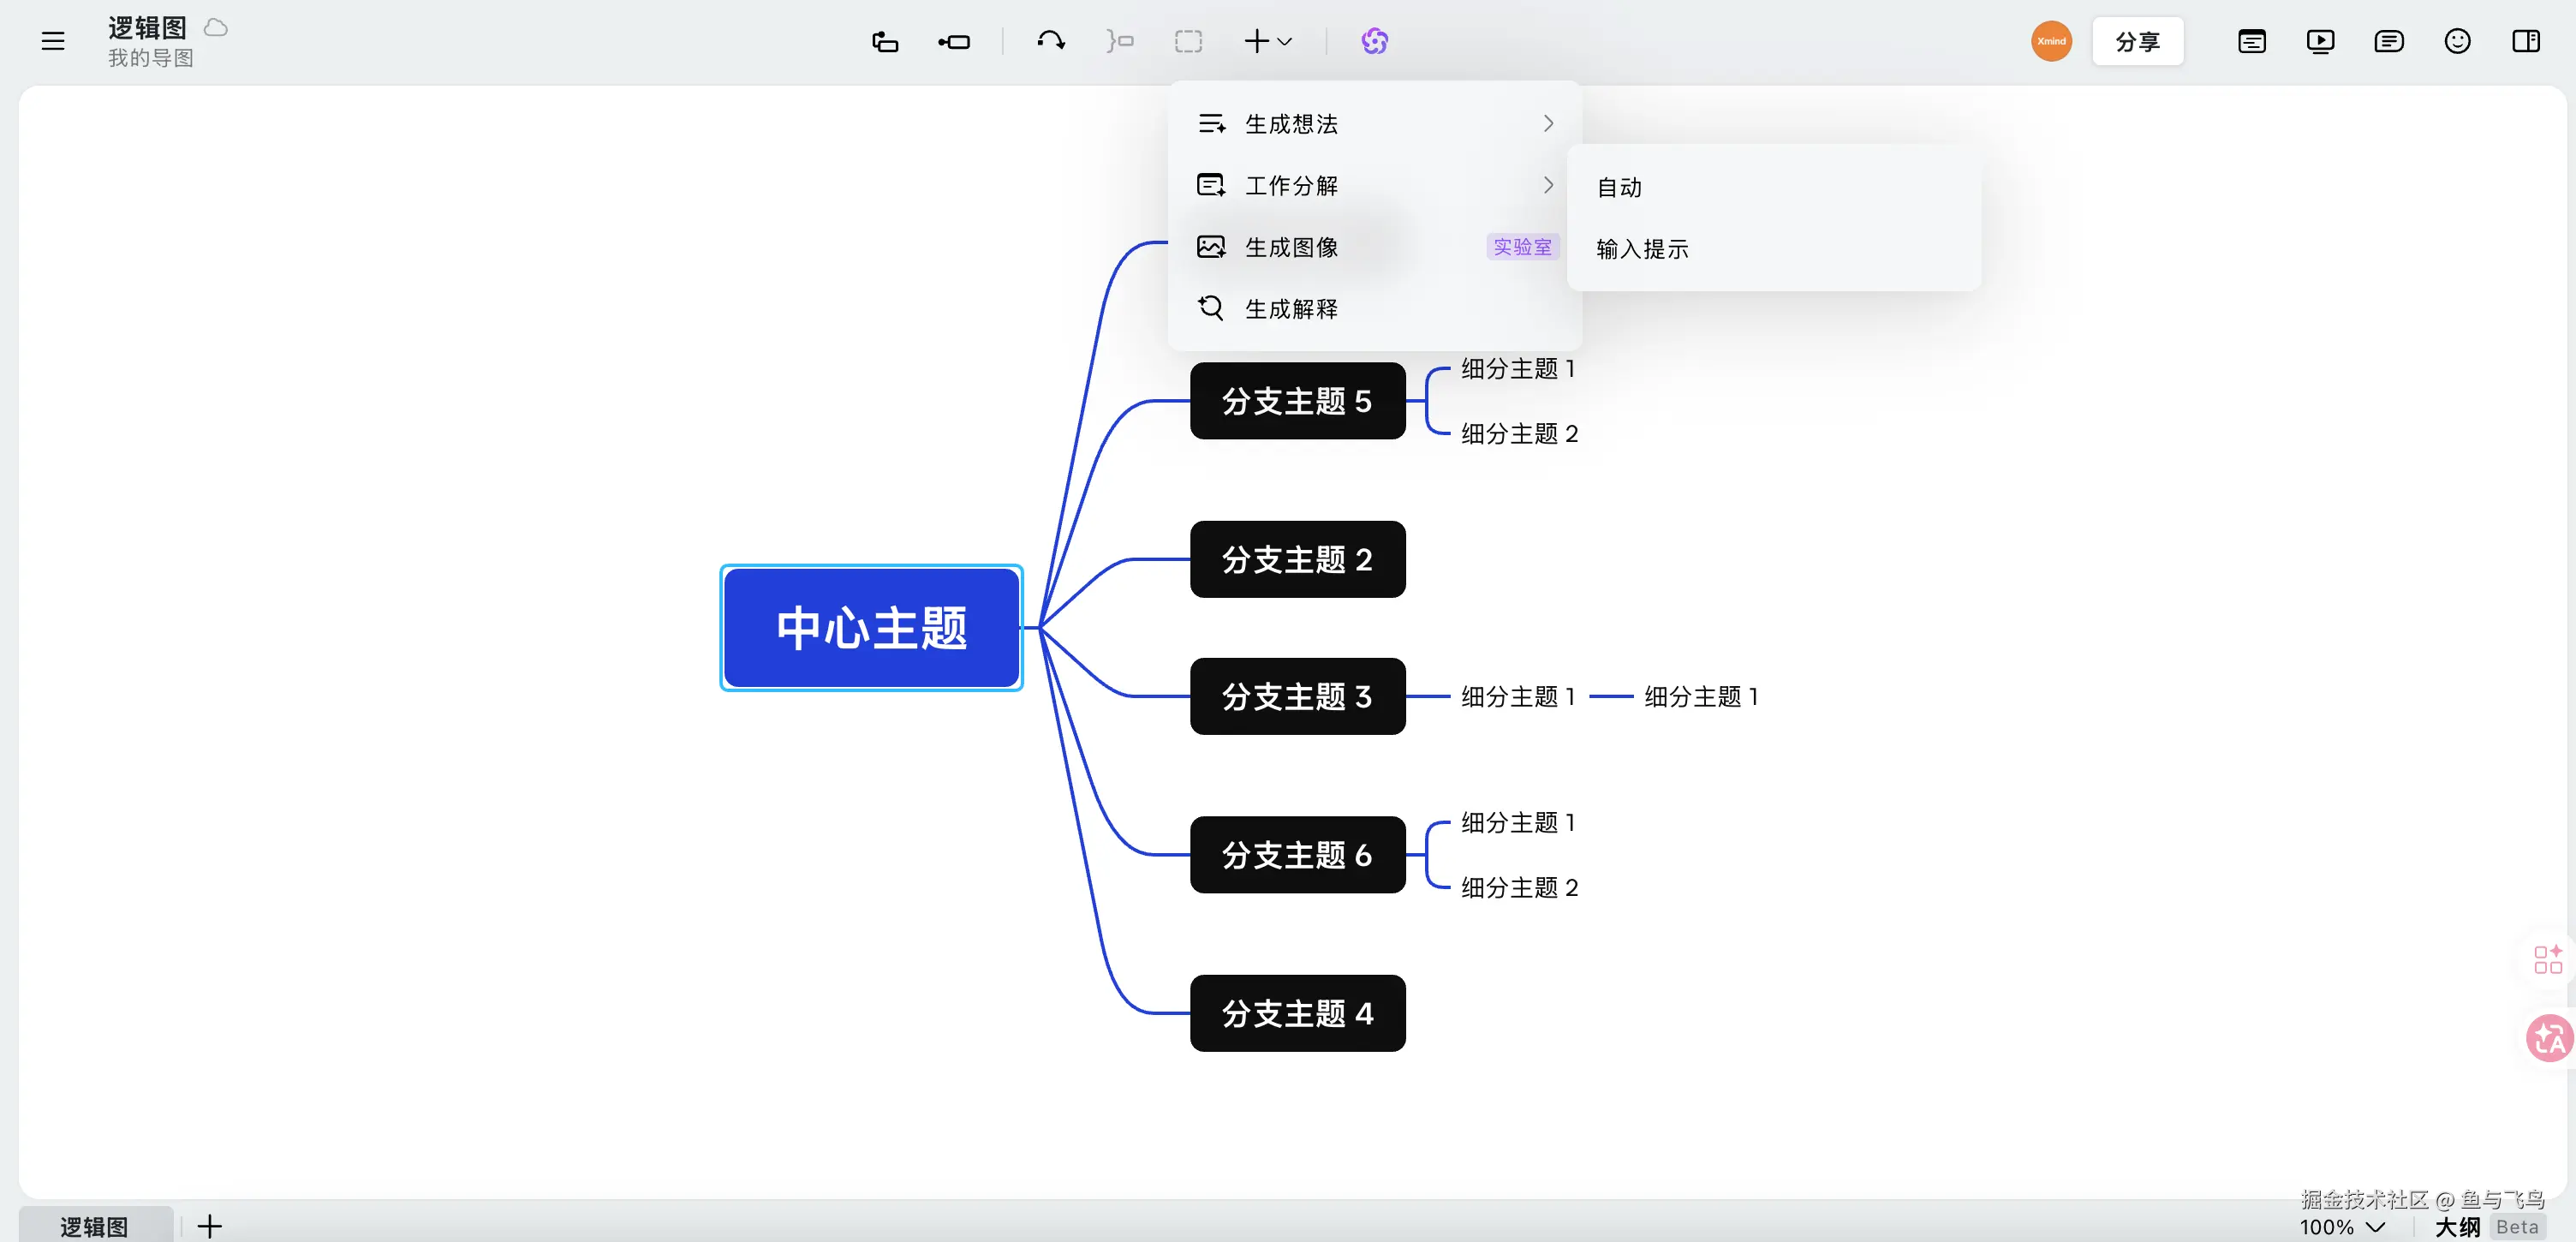Select the rightmost nested 细分主题 1
Screen dimensions: 2576x1242
tap(1701, 697)
